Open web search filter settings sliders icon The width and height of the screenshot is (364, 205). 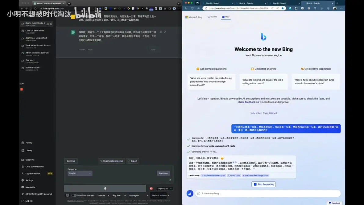click(x=67, y=196)
